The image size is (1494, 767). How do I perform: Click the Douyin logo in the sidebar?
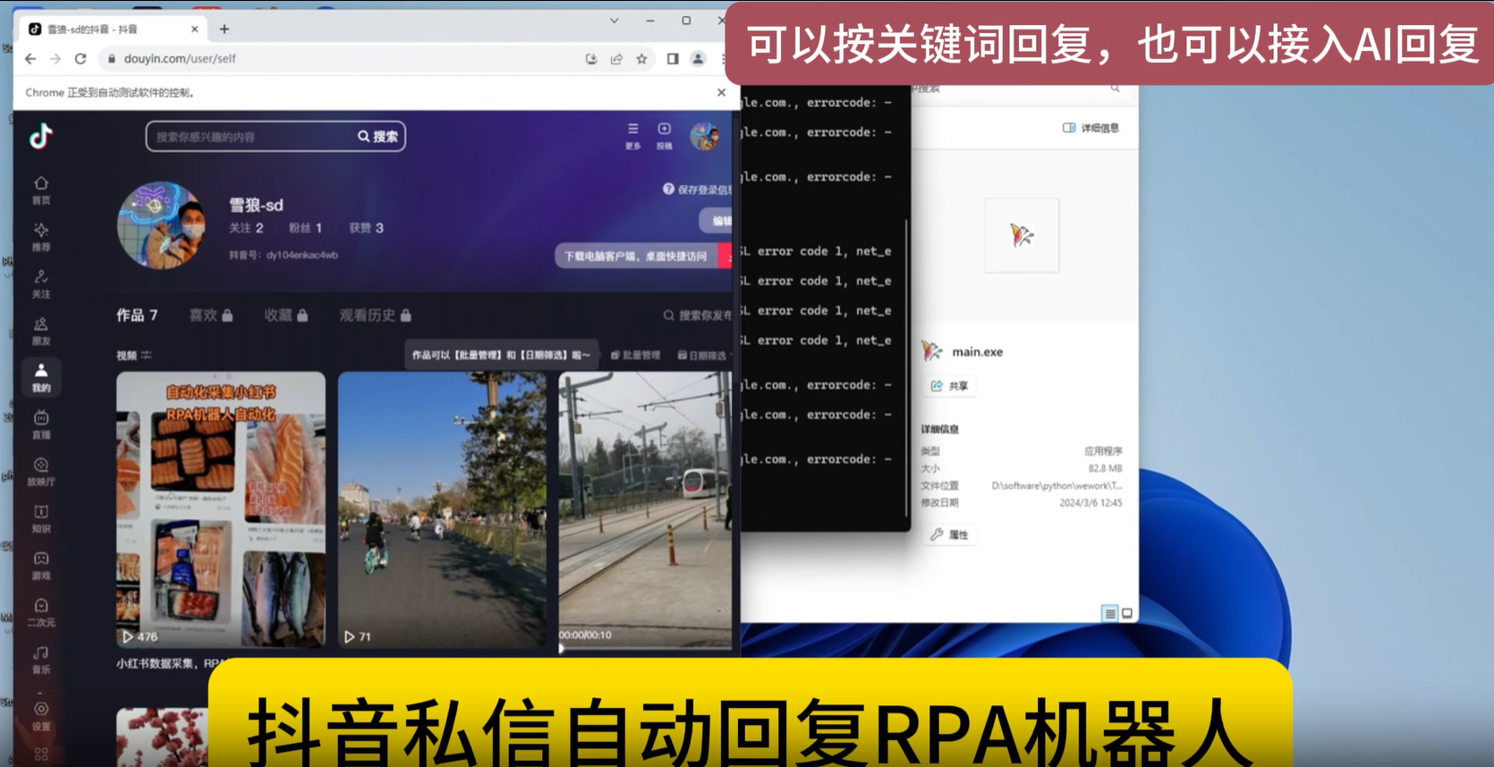[40, 136]
